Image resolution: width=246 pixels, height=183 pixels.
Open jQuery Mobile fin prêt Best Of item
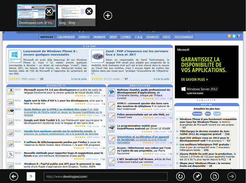tap(208, 156)
